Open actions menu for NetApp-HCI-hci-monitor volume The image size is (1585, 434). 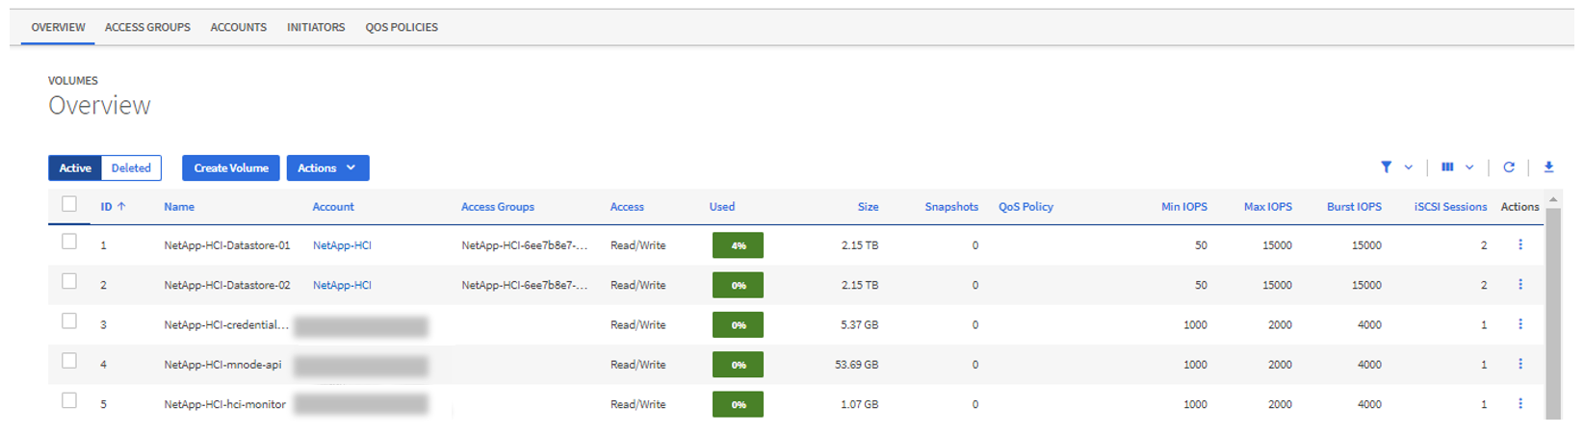[1520, 404]
